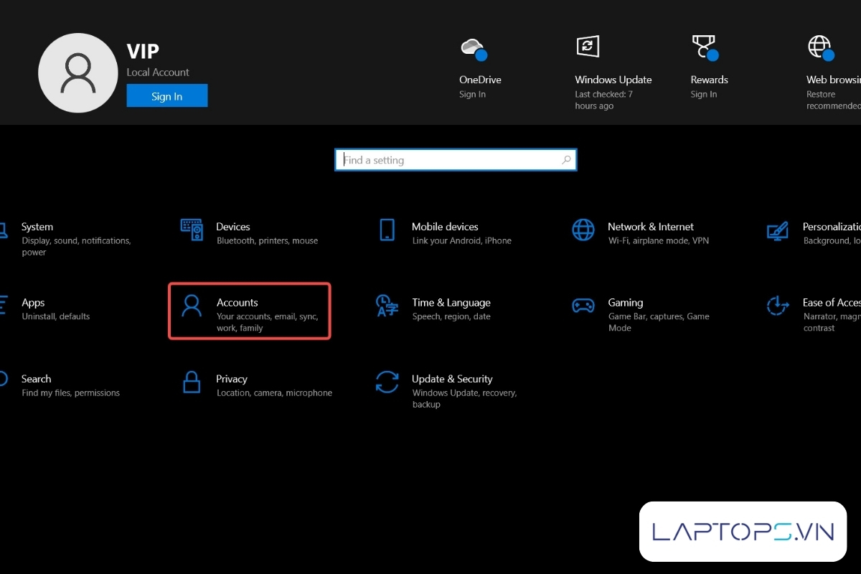
Task: Open the System settings category
Action: [37, 227]
